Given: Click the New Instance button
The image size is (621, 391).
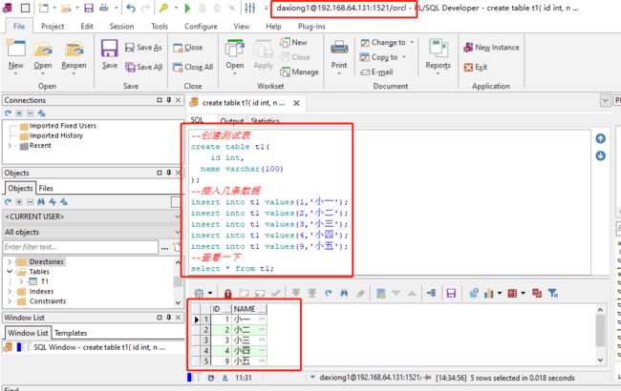Looking at the screenshot, I should point(491,48).
